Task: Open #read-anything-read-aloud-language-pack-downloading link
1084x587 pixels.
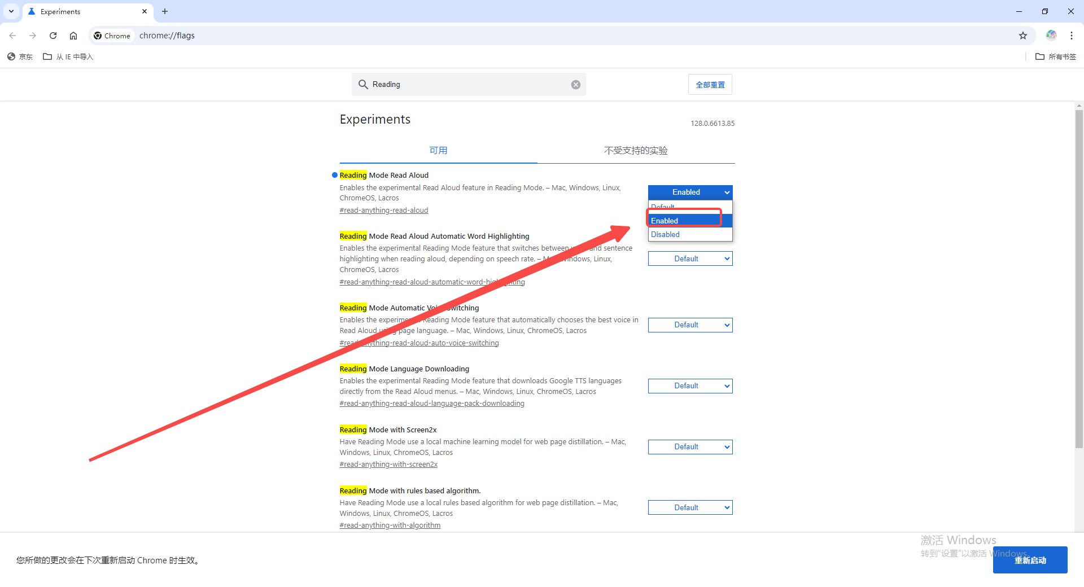Action: coord(432,404)
